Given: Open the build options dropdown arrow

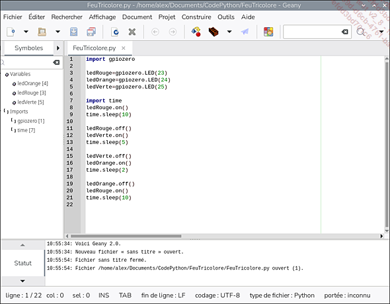Looking at the screenshot, I should pos(229,32).
